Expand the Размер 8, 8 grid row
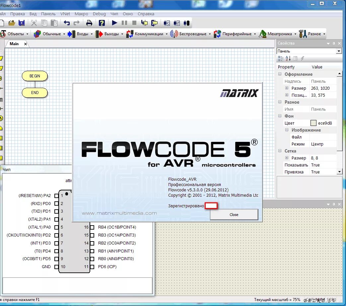 [287, 158]
